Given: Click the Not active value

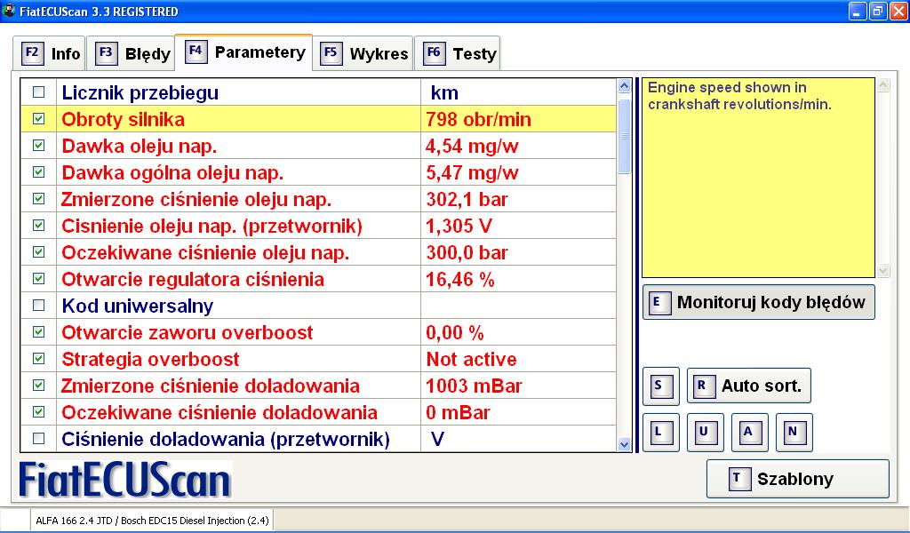Looking at the screenshot, I should click(471, 360).
